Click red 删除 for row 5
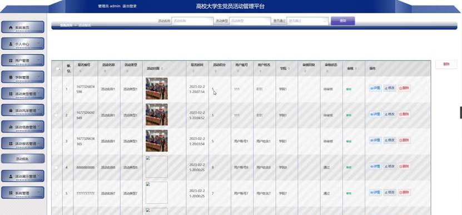Image resolution: width=462 pixels, height=215 pixels. click(x=404, y=193)
